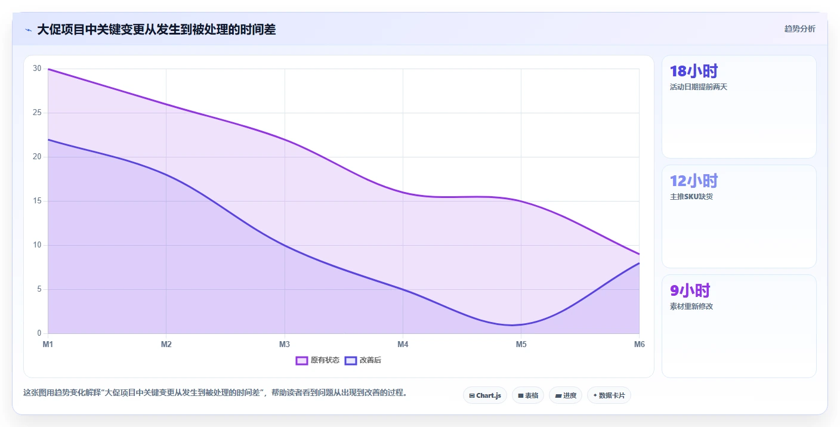Click the chart title 大促项目中关键变更从发生到被处理的时间差
The height and width of the screenshot is (427, 840).
pos(156,29)
